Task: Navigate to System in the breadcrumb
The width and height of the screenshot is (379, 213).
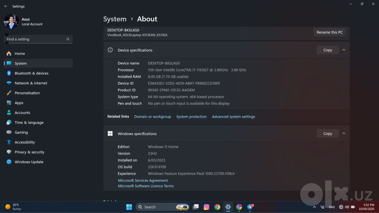Action: [x=115, y=19]
